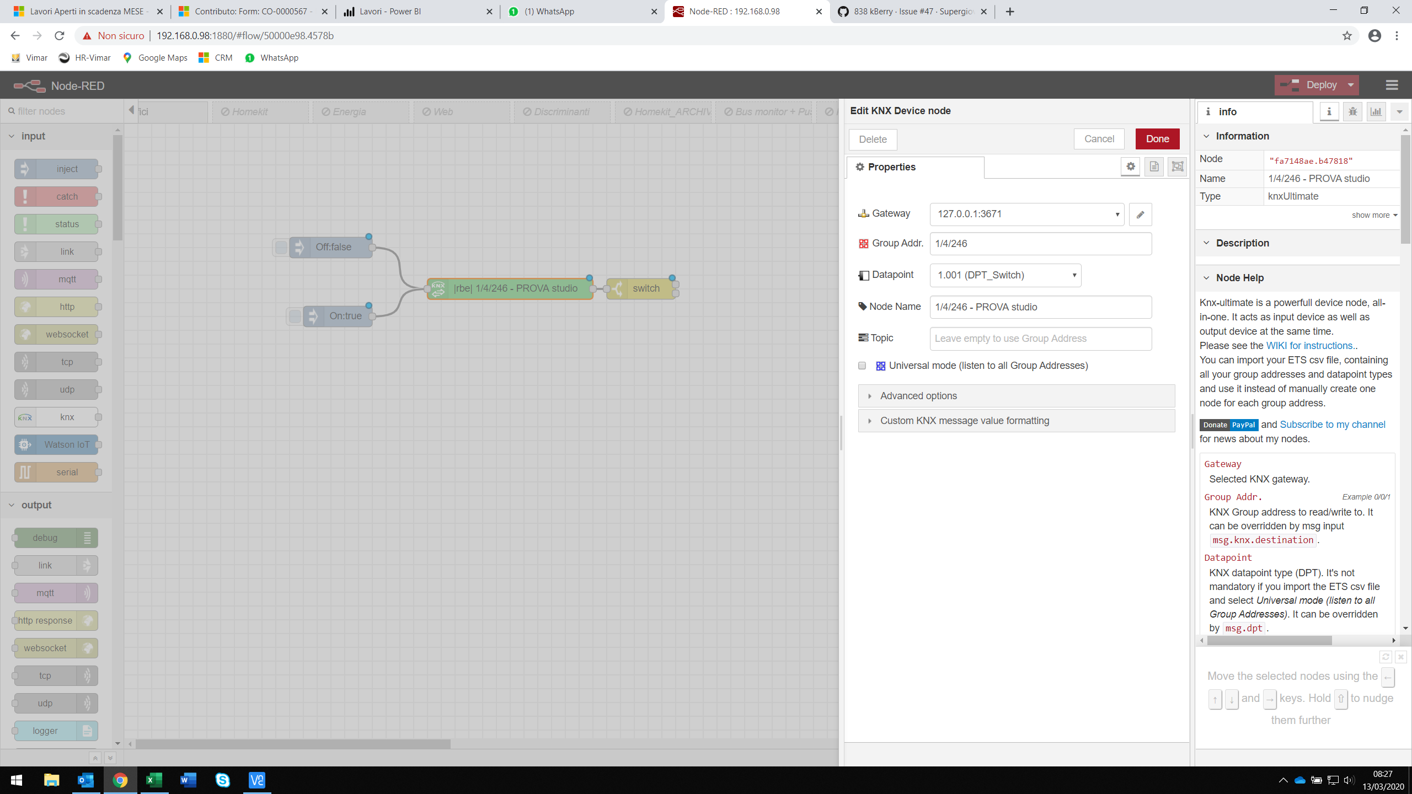Click the filter nodes search box

pyautogui.click(x=62, y=111)
